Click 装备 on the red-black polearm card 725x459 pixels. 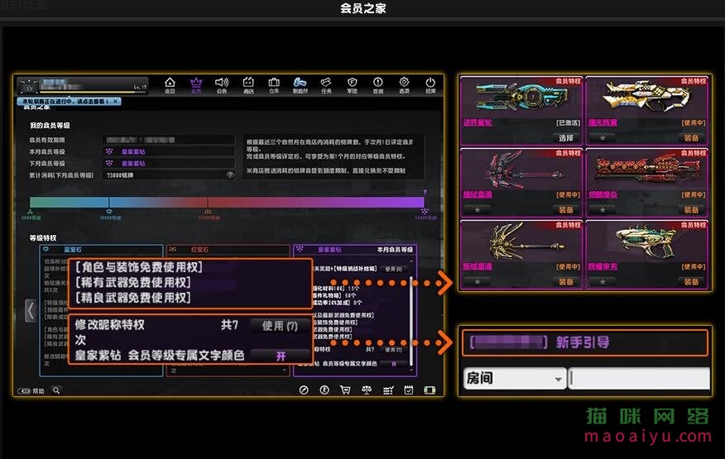[566, 210]
